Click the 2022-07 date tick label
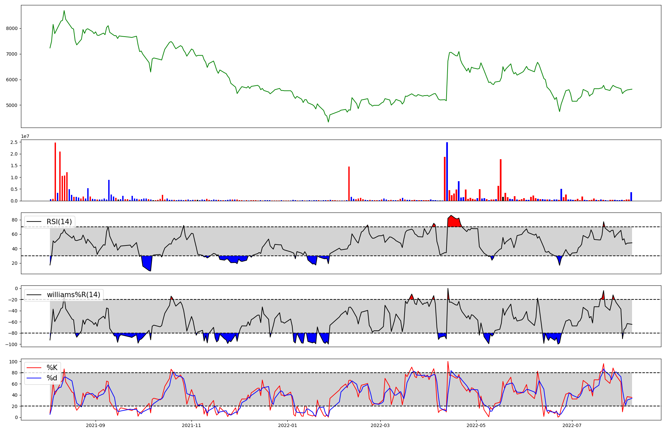The width and height of the screenshot is (666, 433). pyautogui.click(x=572, y=425)
